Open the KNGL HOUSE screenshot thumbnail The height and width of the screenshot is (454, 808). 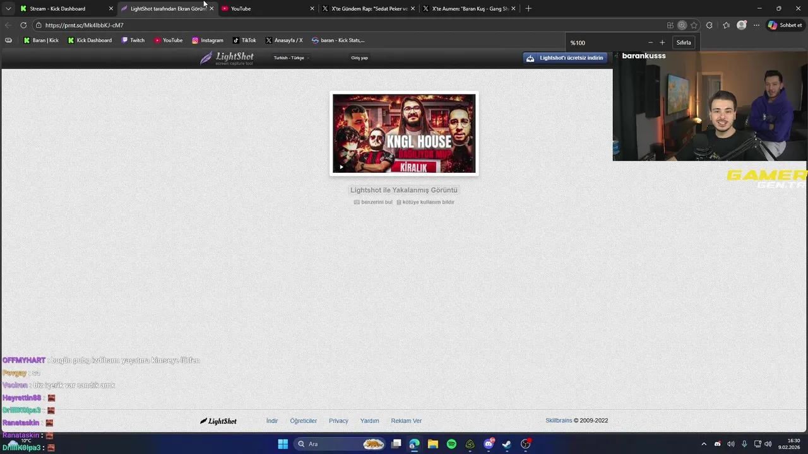click(404, 134)
